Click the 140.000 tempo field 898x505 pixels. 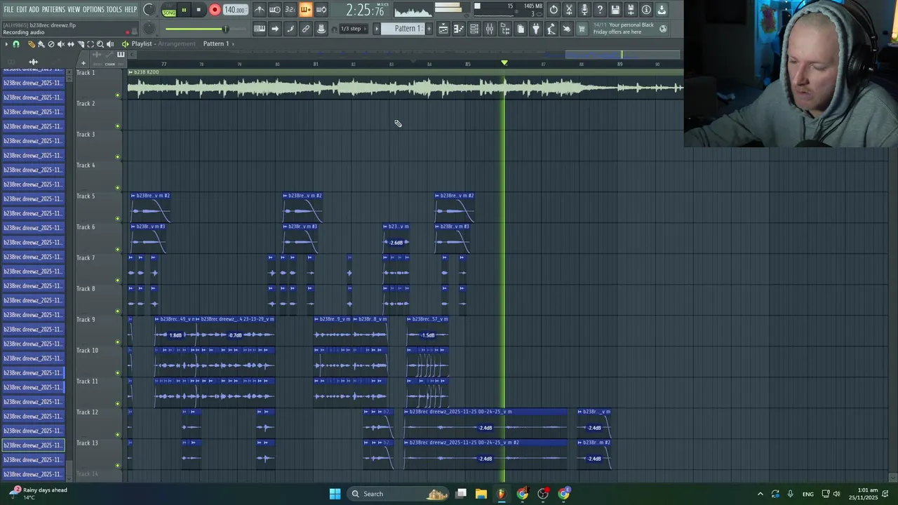point(234,10)
